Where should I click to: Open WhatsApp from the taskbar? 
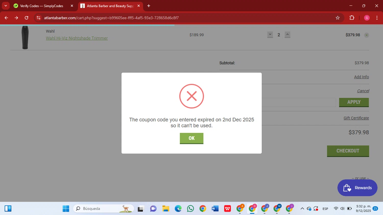190,209
